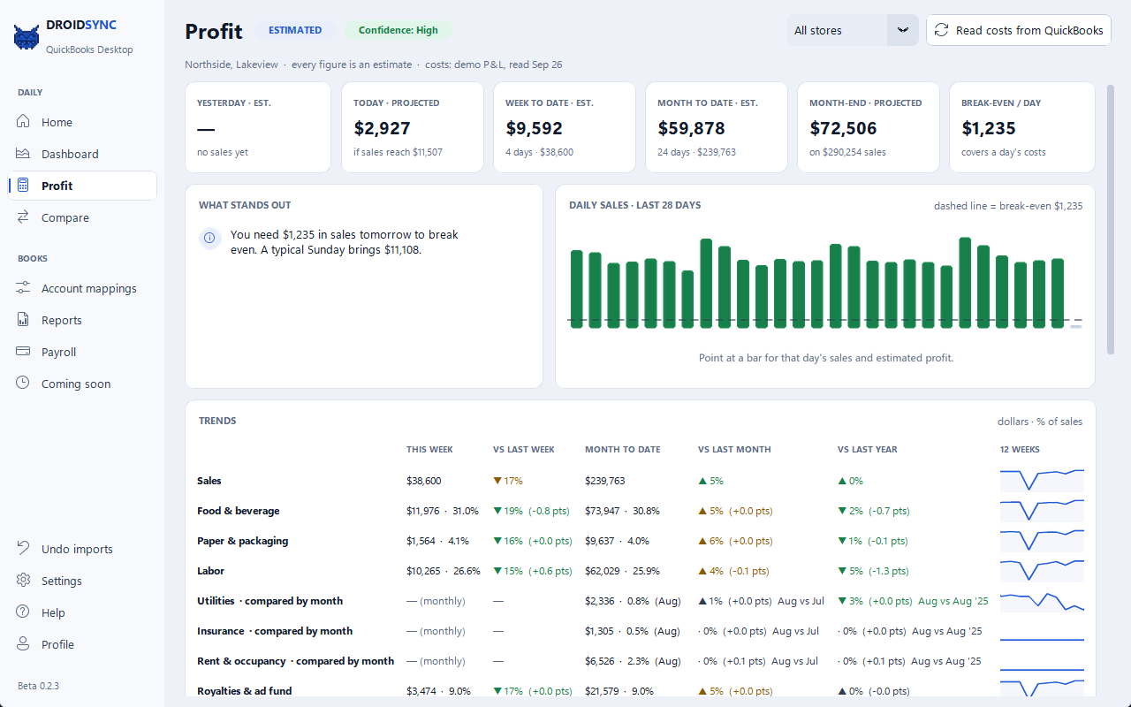Click the Insurance month-to-date value $1,305
The image size is (1131, 707).
600,631
